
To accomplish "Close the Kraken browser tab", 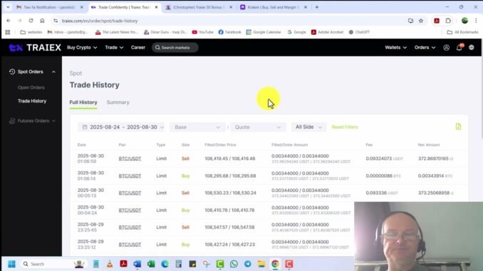I will 306,7.
